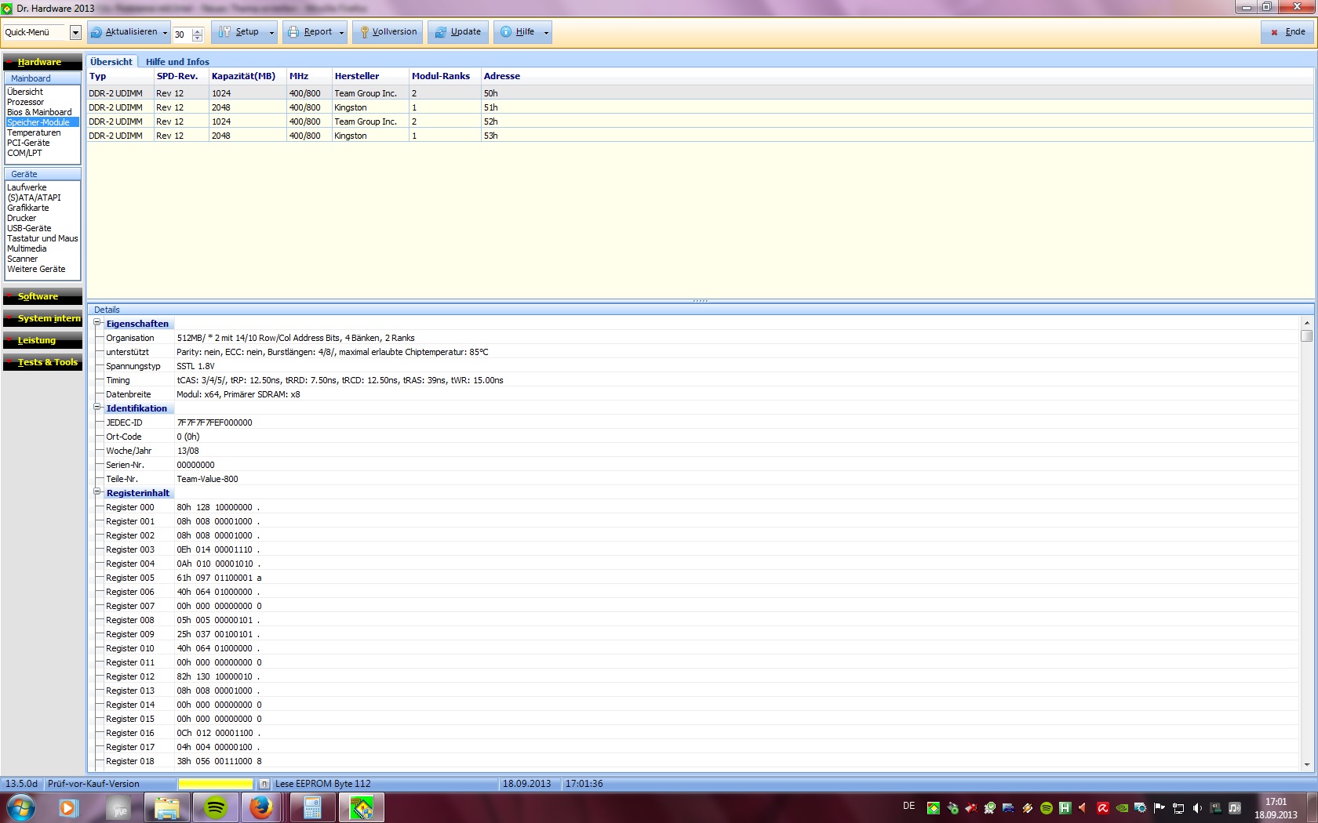Viewport: 1318px width, 823px height.
Task: Open the Quick-Menü combo box arrow
Action: click(75, 33)
